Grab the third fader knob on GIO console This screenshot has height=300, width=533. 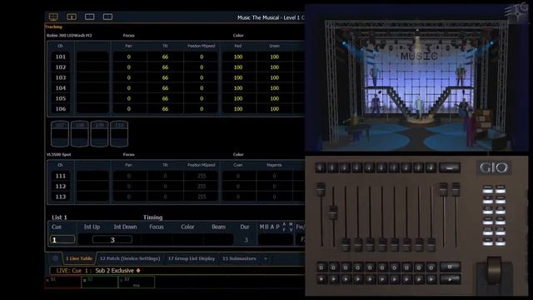(x=346, y=244)
